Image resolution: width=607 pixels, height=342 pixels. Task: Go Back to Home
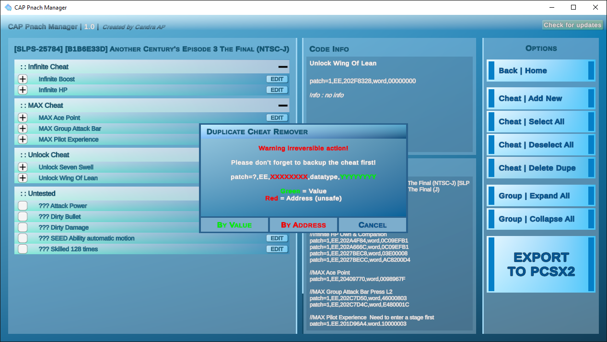tap(541, 71)
